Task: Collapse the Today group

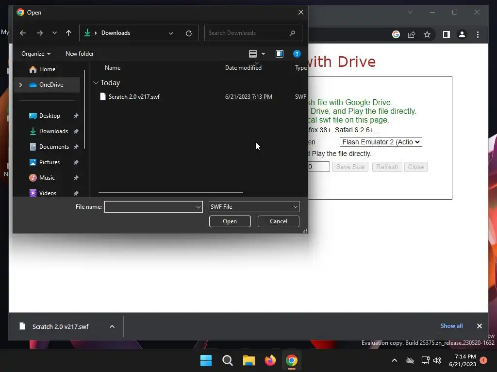Action: 96,83
